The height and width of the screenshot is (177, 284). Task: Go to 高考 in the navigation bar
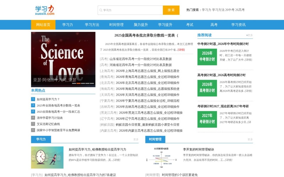tap(214, 25)
